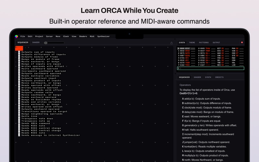The height and width of the screenshot is (162, 259).
Task: Open SHADER tab in the reference panel
Action: [x=197, y=77]
